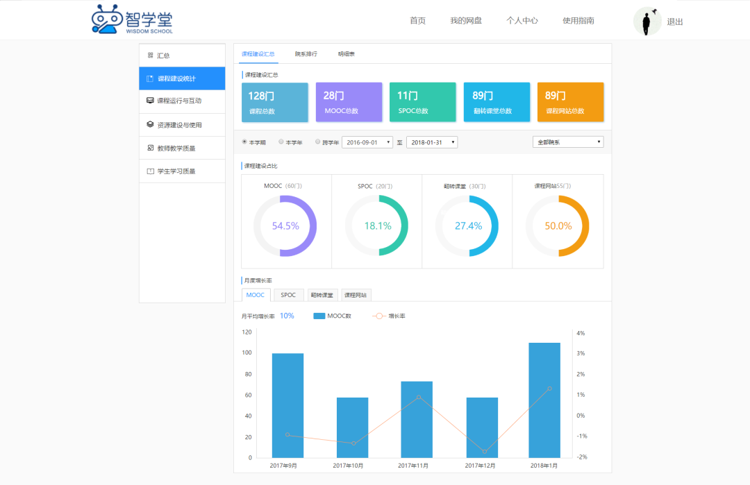Select the 本学期 radio button
The height and width of the screenshot is (485, 750).
244,142
